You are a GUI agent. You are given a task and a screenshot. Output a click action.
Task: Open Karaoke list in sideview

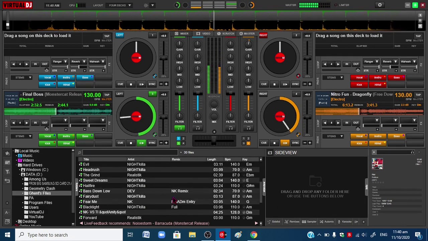(344, 222)
